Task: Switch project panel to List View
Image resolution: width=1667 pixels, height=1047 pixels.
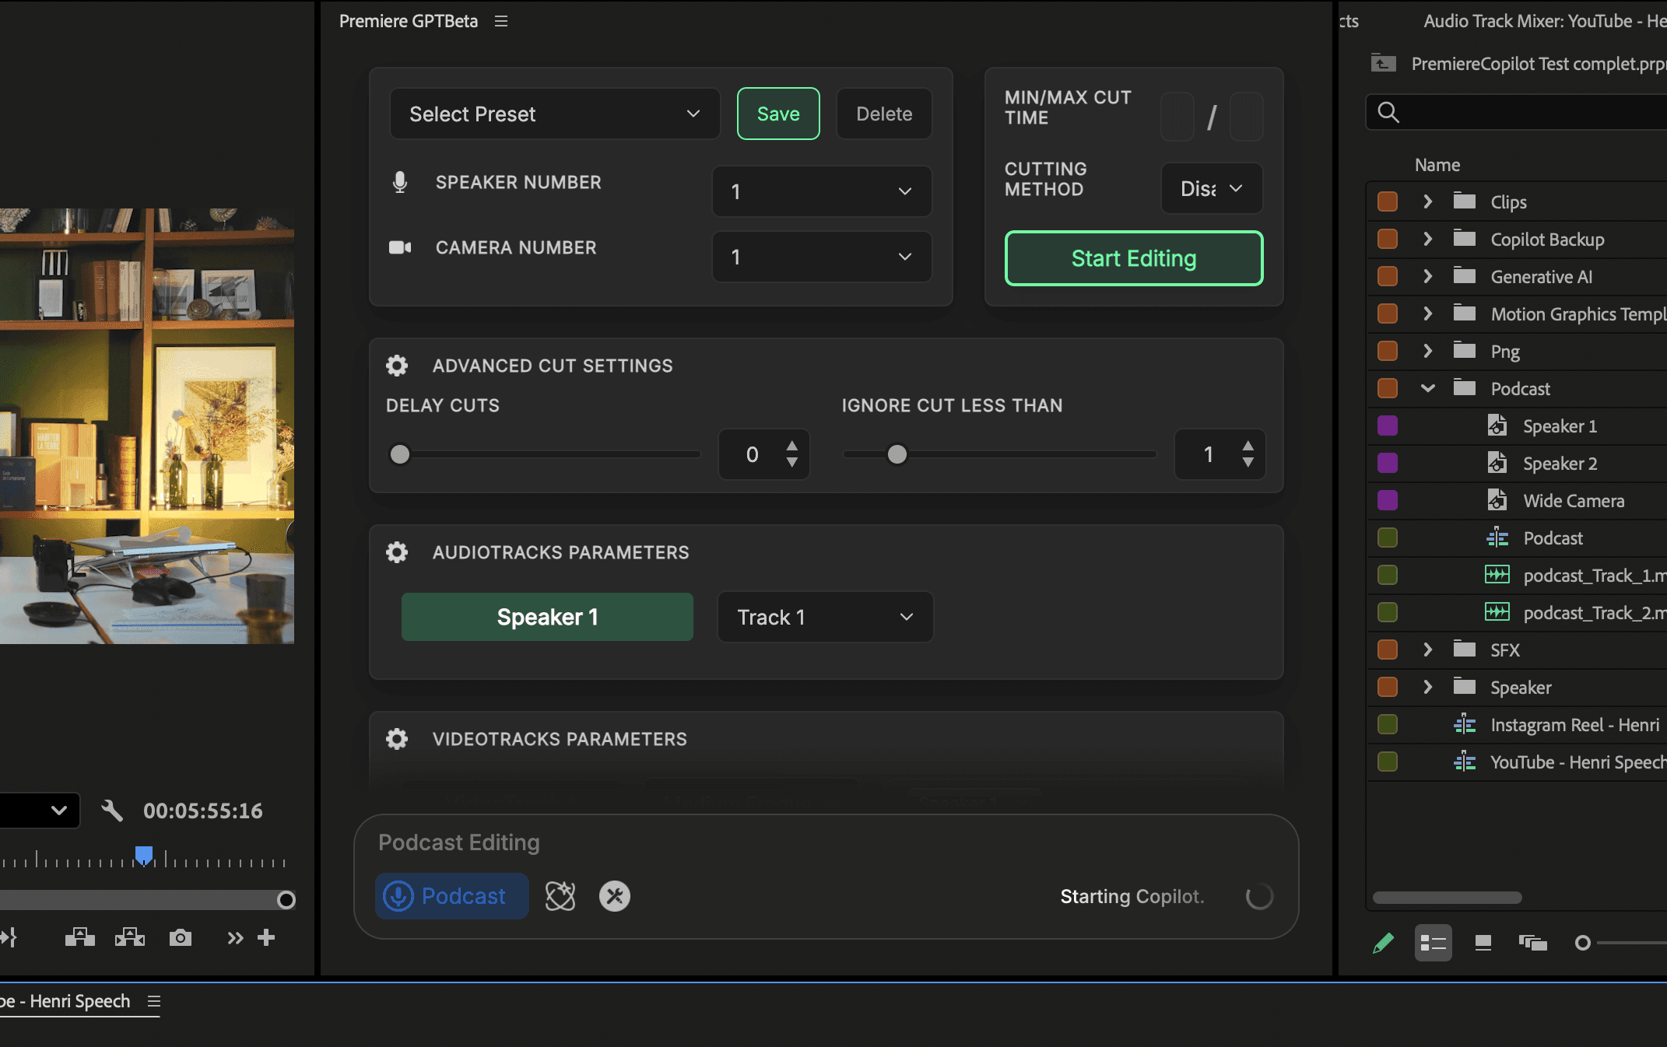Action: [x=1433, y=943]
